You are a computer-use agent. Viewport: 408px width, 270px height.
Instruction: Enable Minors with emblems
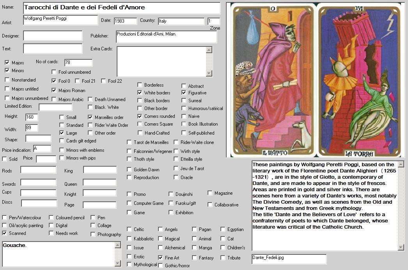62,150
